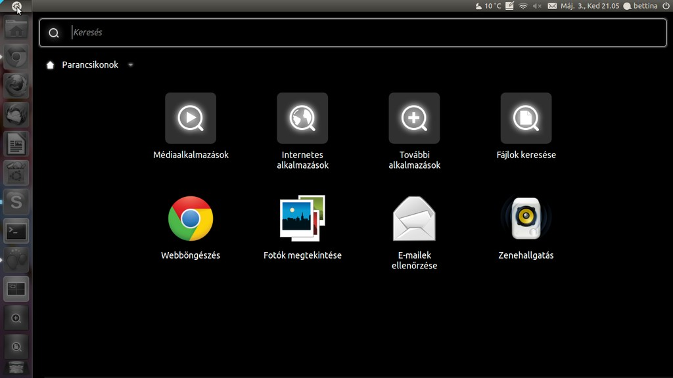This screenshot has width=673, height=378.
Task: Click the Webböngészés label
Action: 191,255
